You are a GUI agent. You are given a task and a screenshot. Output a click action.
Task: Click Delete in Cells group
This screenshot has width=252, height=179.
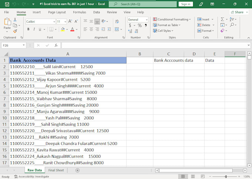pos(206,25)
